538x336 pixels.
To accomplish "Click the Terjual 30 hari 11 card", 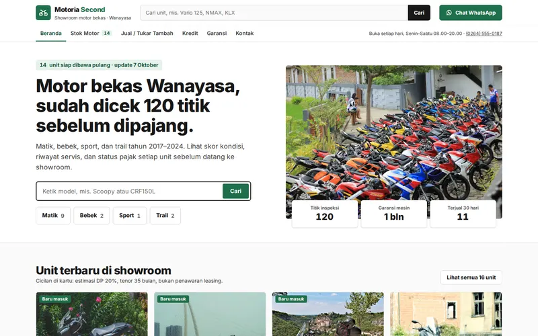I will (x=463, y=214).
